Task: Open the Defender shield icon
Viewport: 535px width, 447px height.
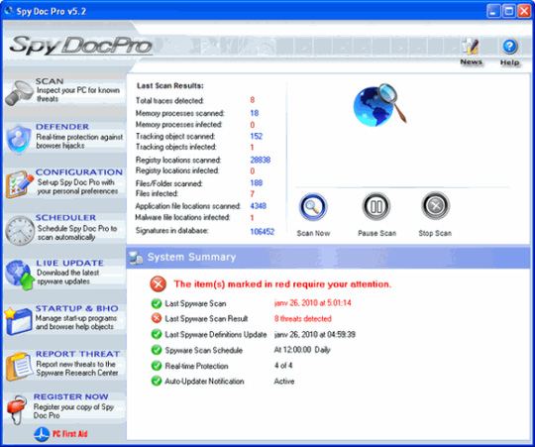Action: click(19, 139)
